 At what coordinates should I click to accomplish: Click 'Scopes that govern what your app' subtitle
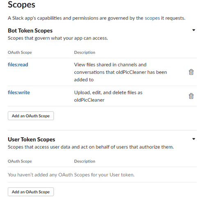(x=58, y=38)
